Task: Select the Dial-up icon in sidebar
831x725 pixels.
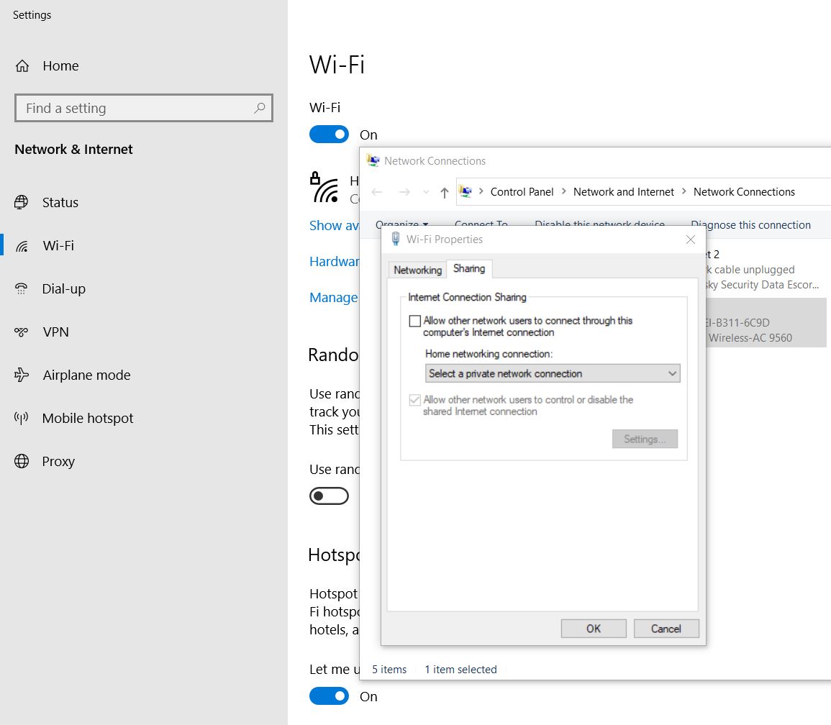Action: pyautogui.click(x=22, y=289)
